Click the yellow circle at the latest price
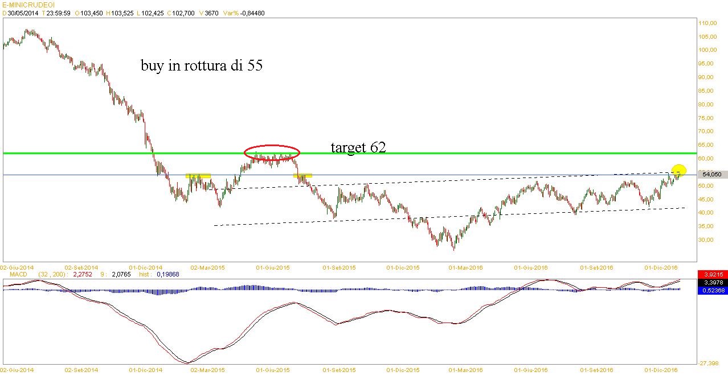This screenshot has height=380, width=728. (x=678, y=170)
